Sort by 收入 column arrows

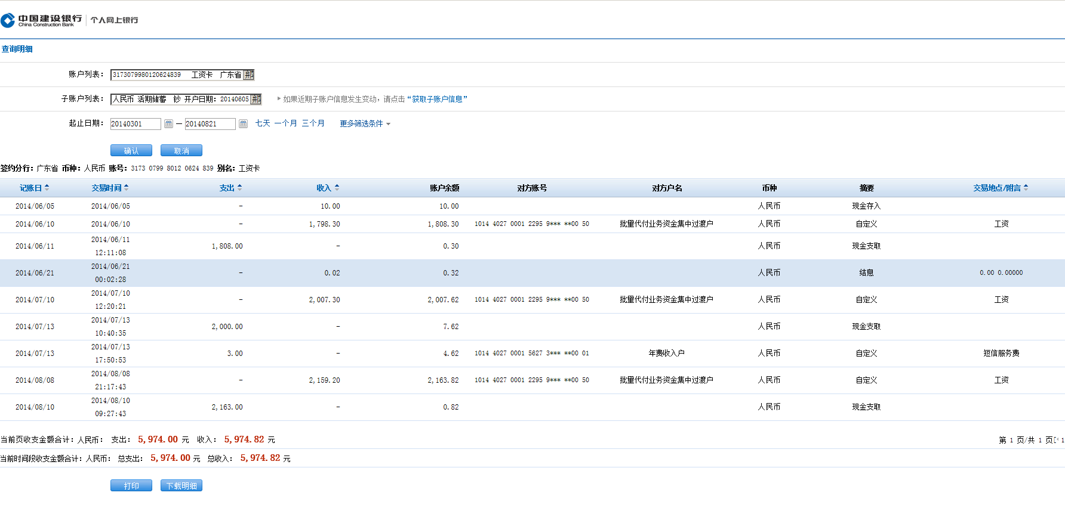[337, 188]
